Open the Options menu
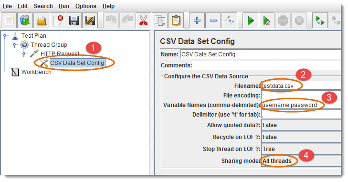 [x=85, y=6]
